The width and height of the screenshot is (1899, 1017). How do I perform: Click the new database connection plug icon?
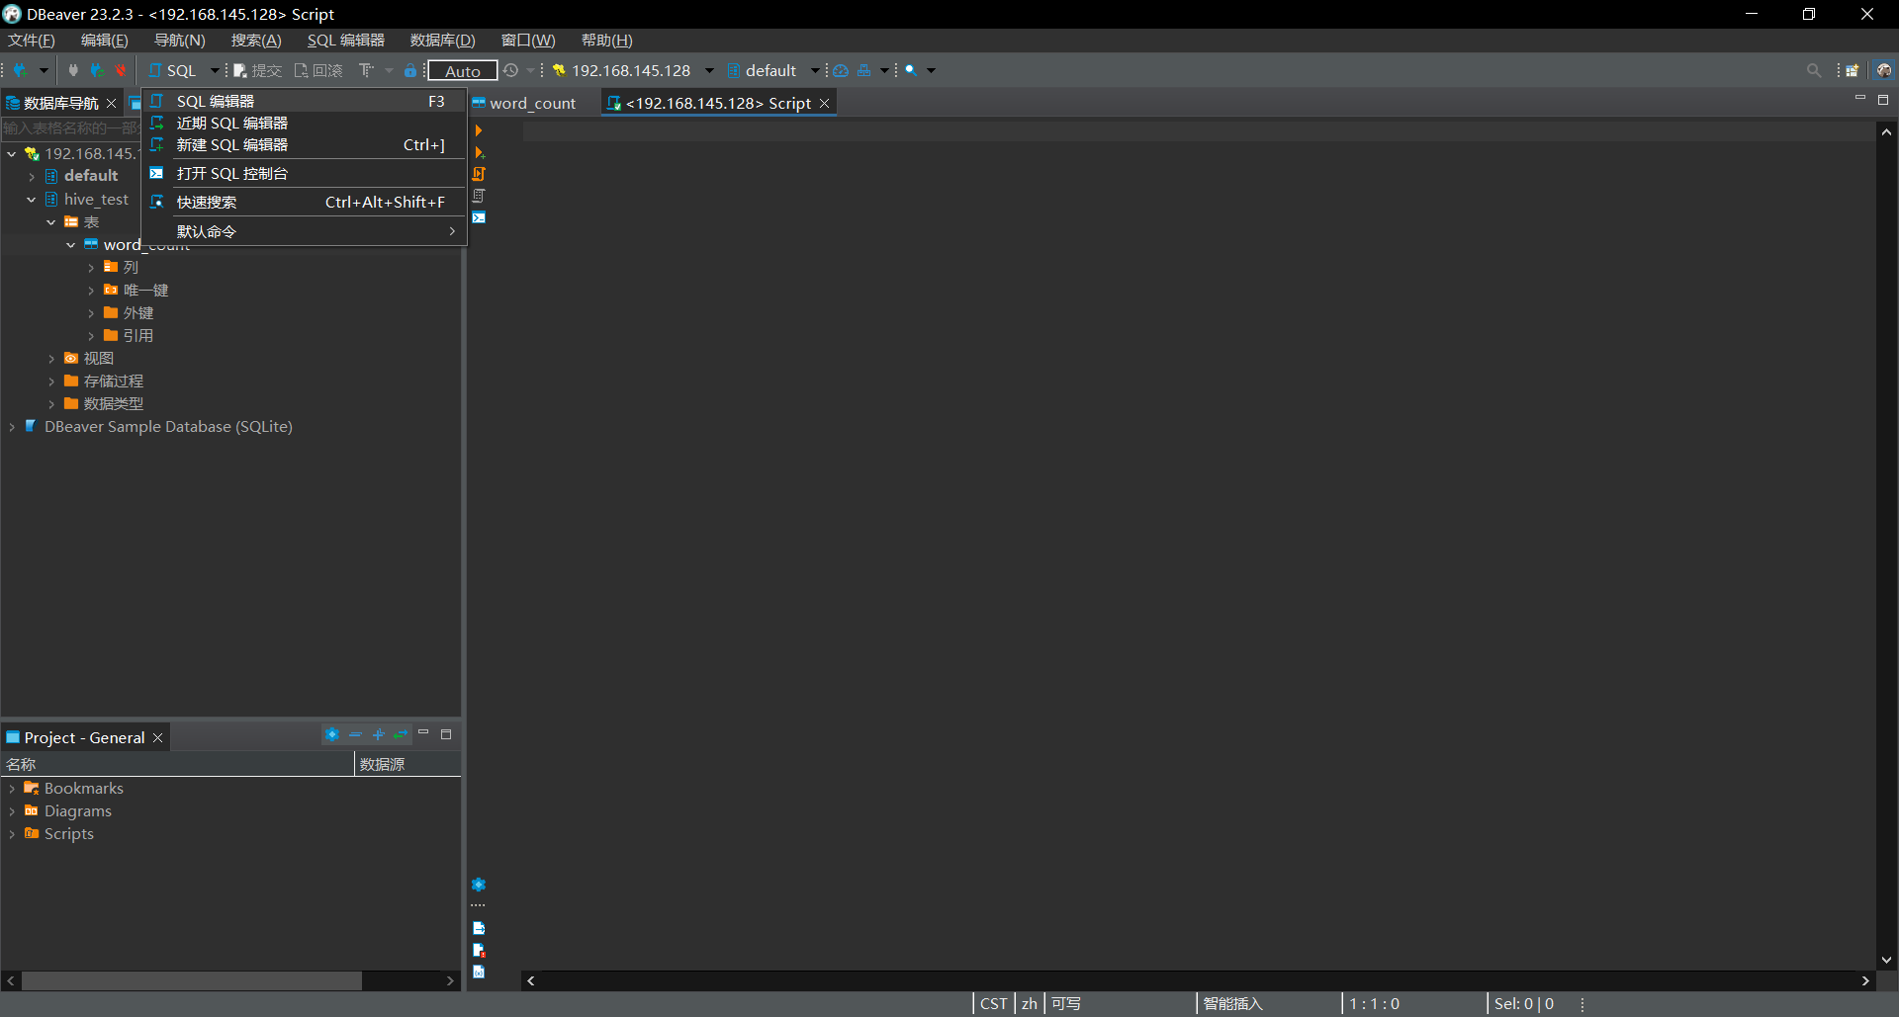point(20,70)
